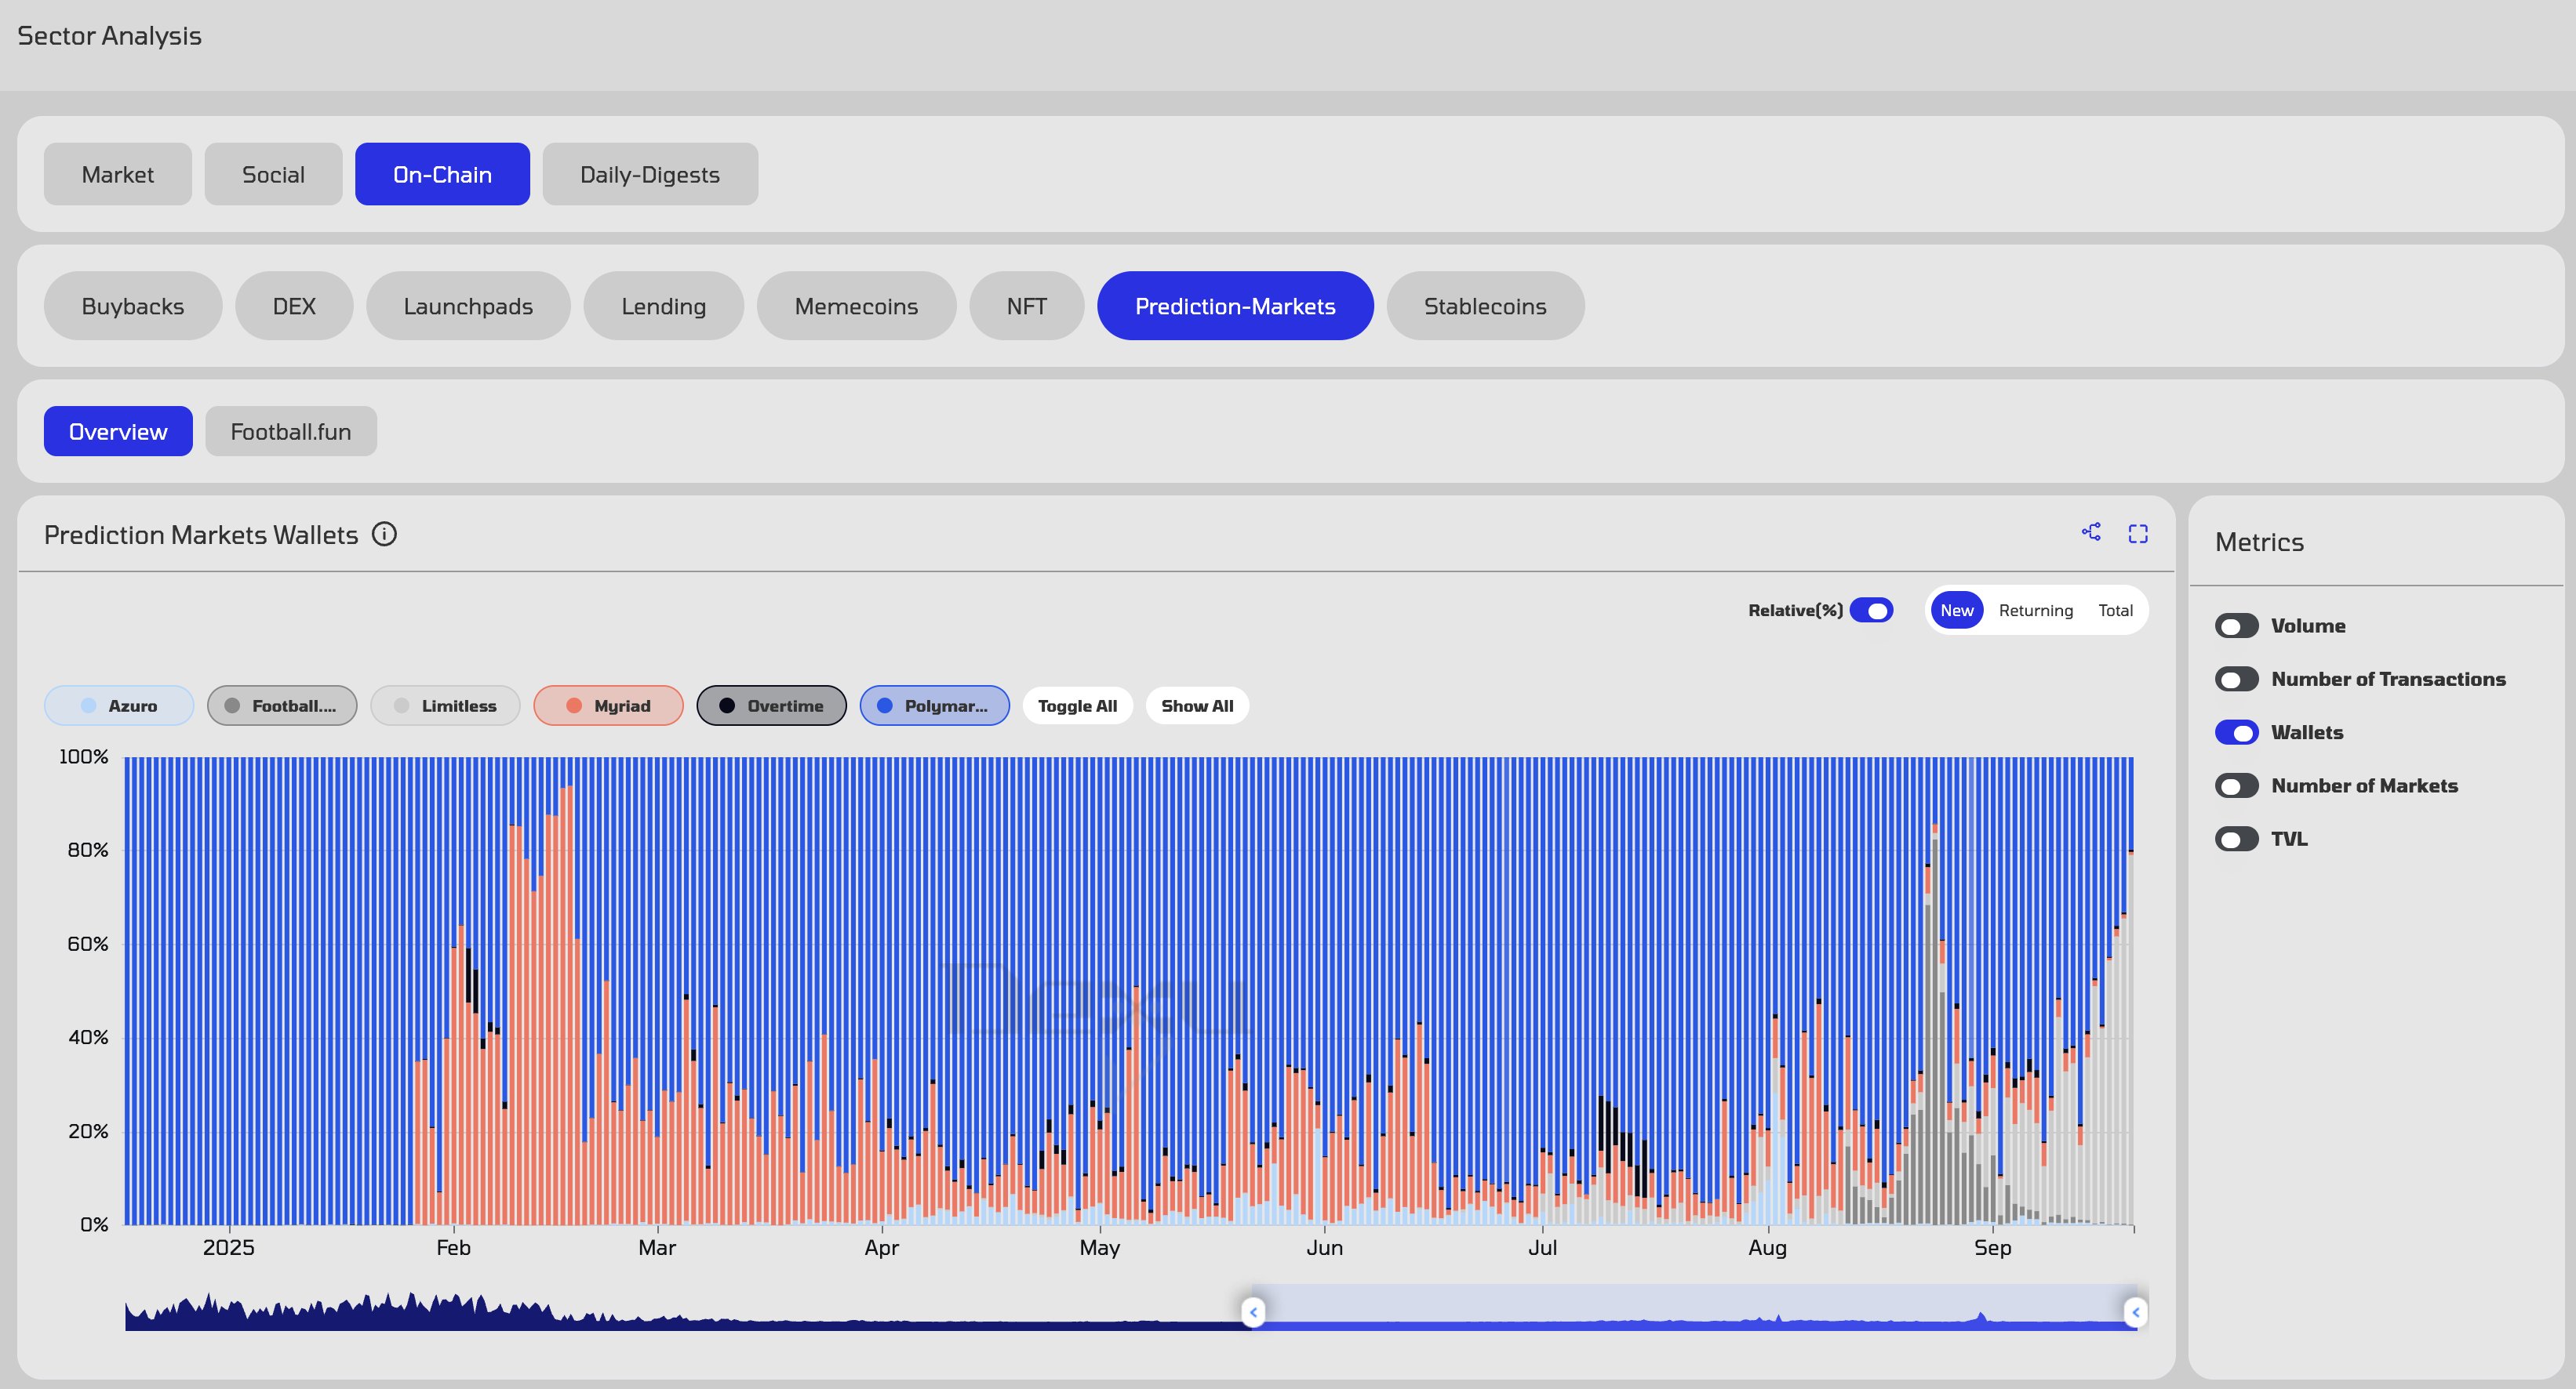2576x1389 pixels.
Task: Open fullscreen view of the chart
Action: [2138, 534]
